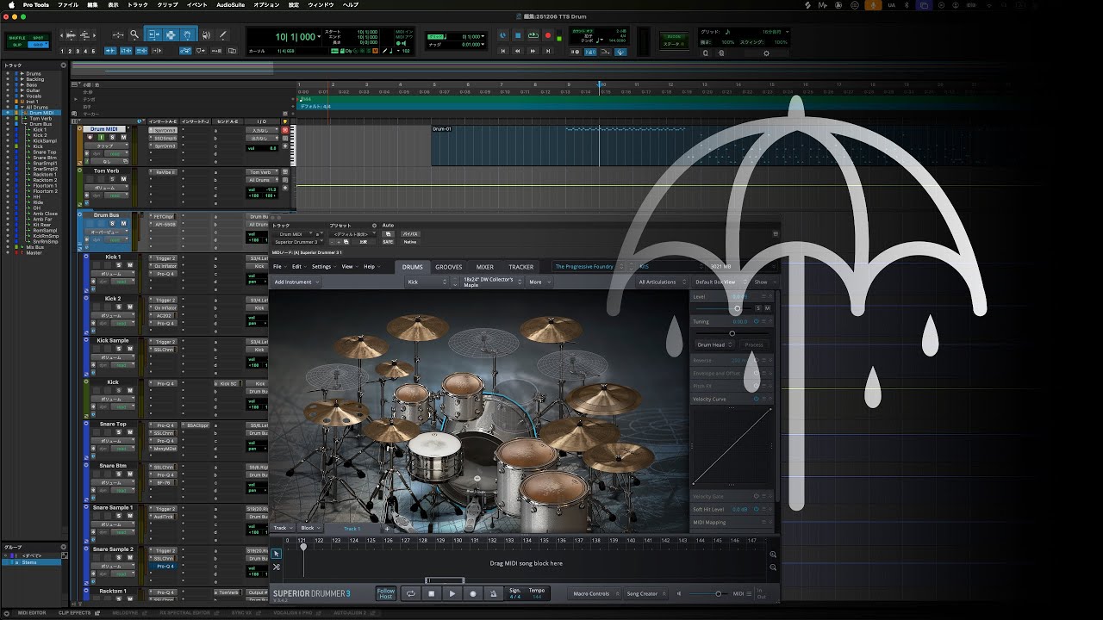Image resolution: width=1103 pixels, height=620 pixels.
Task: Select the Trim tool in edit toolbar
Action: click(x=154, y=35)
